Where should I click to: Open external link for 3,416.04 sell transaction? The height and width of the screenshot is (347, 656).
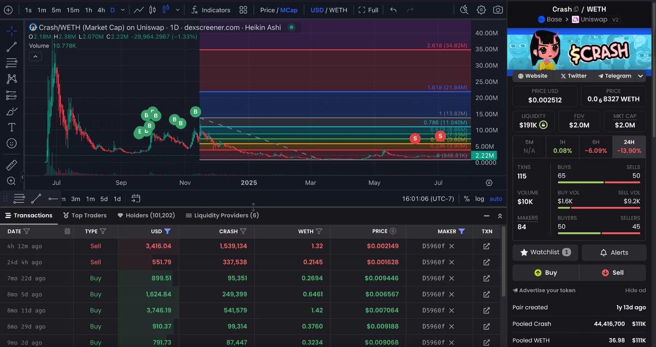point(487,246)
